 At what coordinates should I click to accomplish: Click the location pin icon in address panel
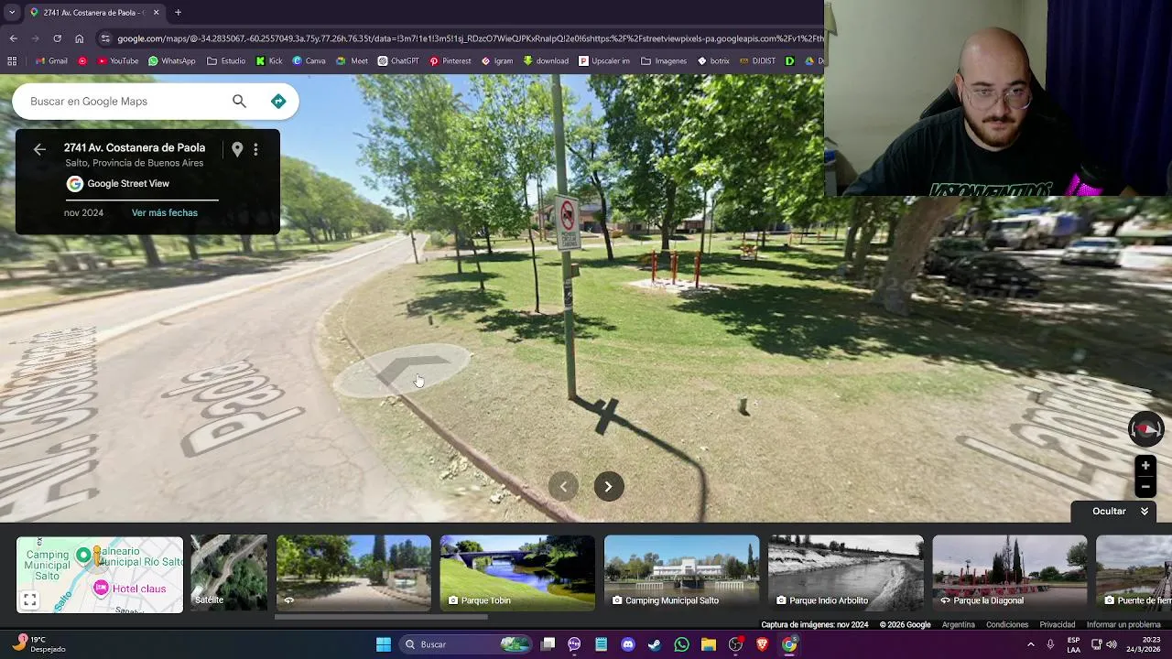click(237, 149)
